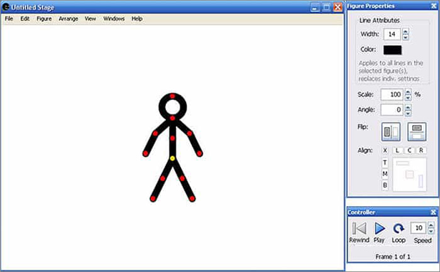Screen dimensions: 440x272
Task: Flip the figure vertically
Action: click(416, 131)
